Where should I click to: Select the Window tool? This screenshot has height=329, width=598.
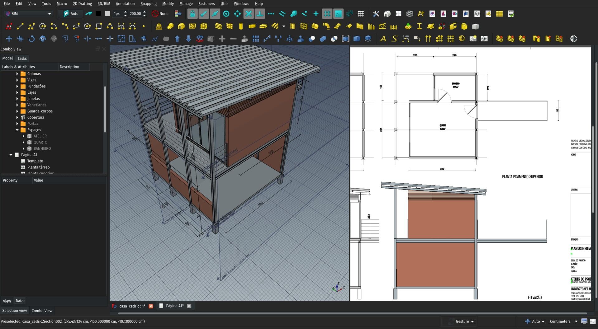click(x=304, y=26)
